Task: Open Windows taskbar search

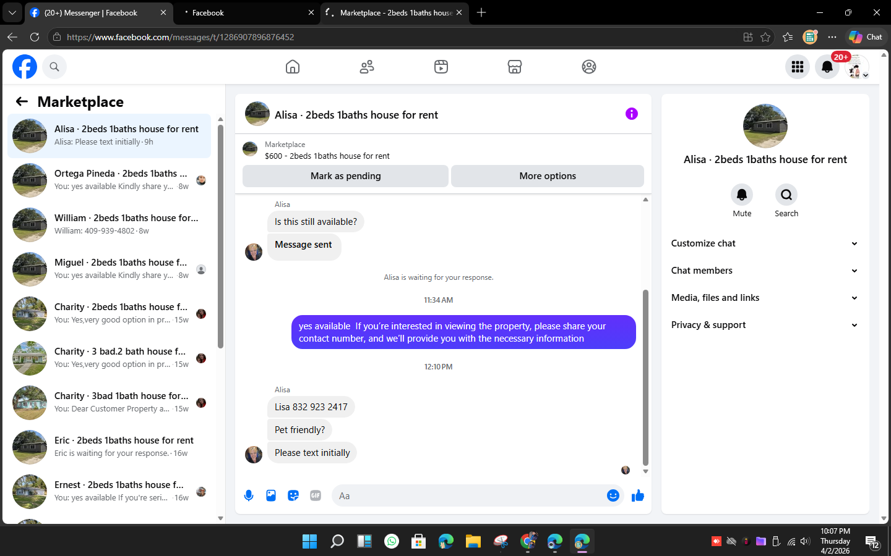Action: click(337, 542)
